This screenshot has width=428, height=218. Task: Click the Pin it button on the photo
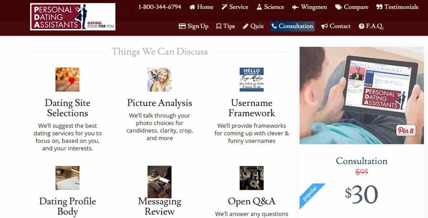coord(405,130)
